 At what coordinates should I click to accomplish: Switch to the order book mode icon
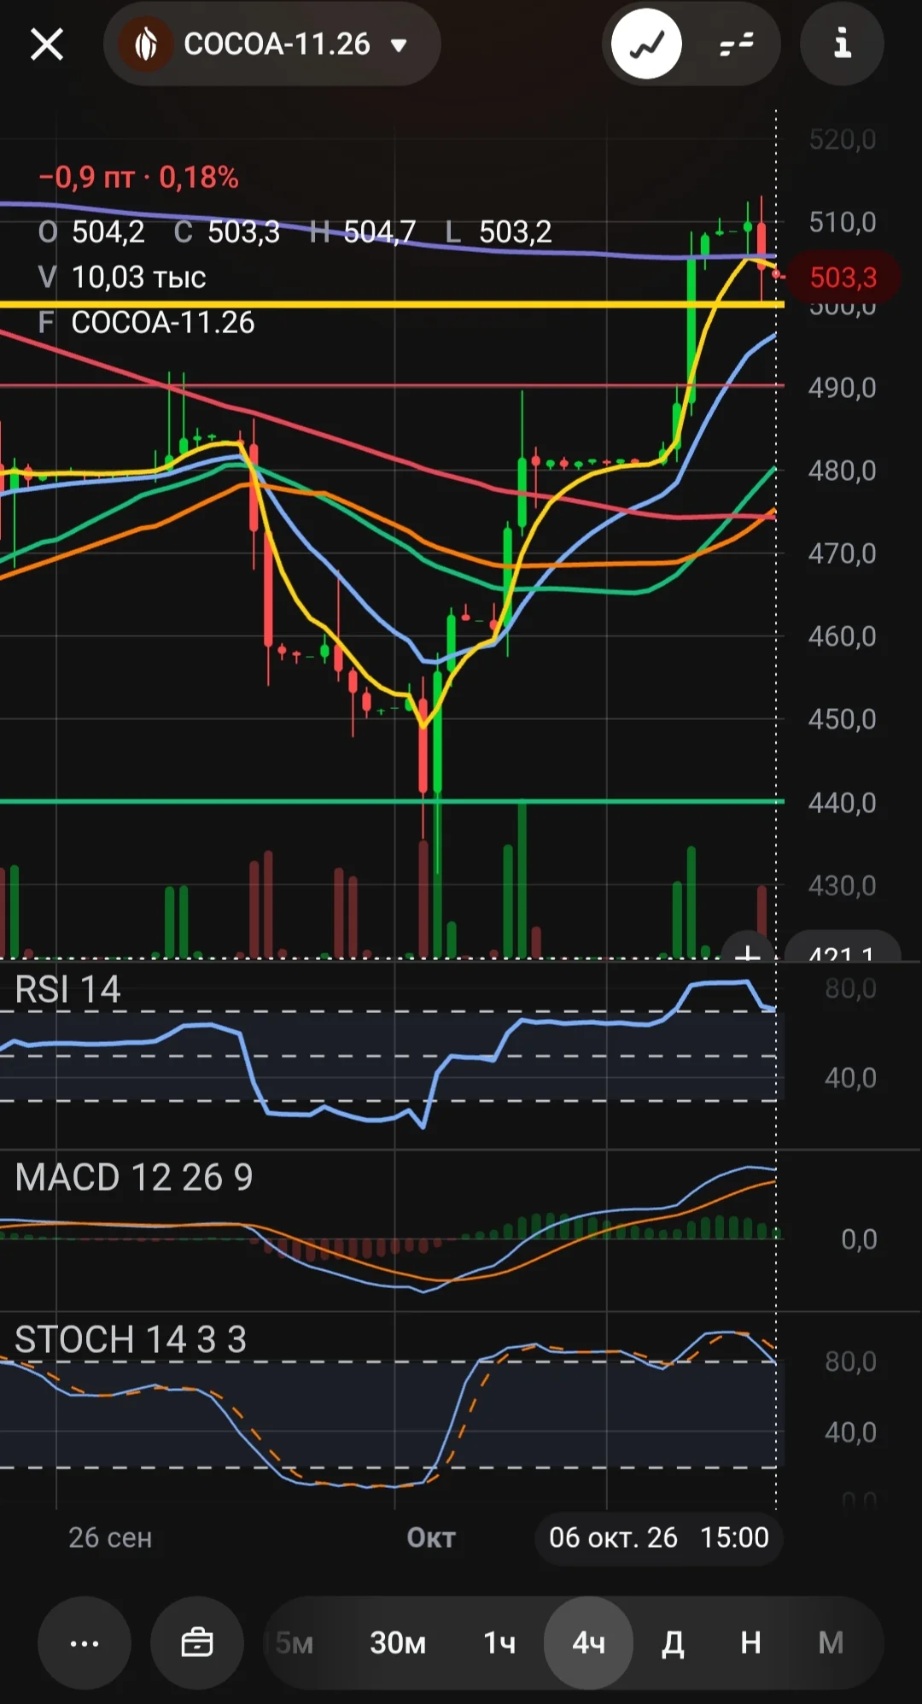tap(736, 44)
